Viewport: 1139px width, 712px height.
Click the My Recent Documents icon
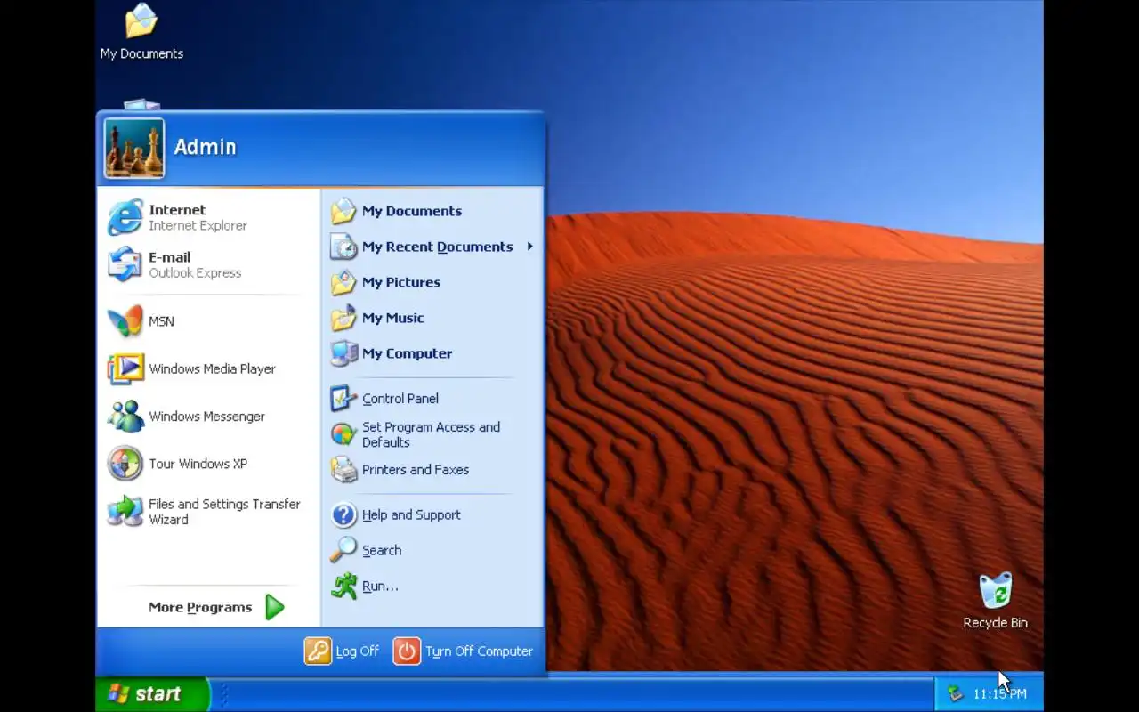(343, 247)
